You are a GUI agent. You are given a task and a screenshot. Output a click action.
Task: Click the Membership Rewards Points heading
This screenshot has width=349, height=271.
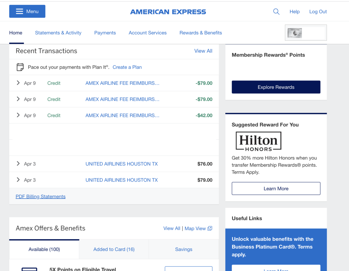coord(268,55)
